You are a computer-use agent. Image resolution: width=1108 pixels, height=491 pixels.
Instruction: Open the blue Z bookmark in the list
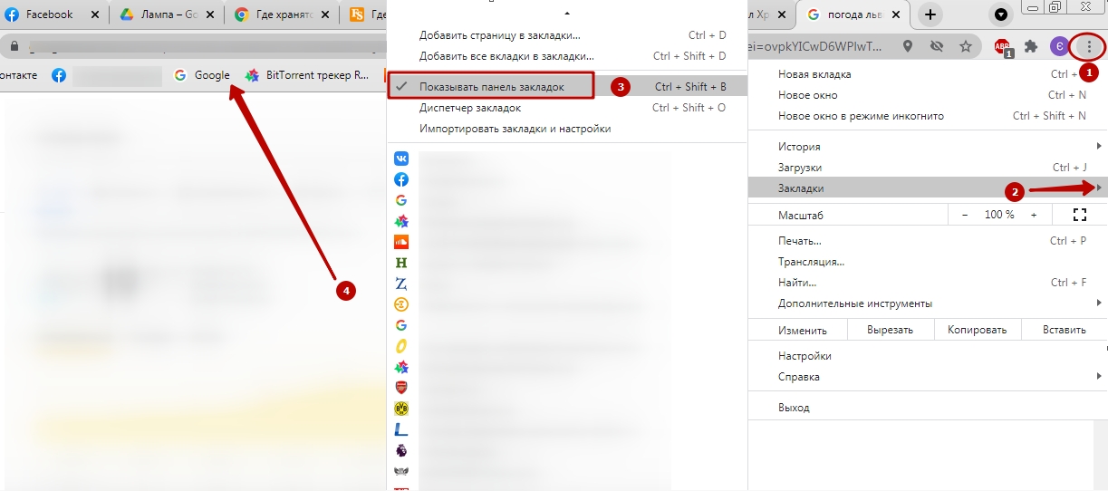[x=400, y=284]
